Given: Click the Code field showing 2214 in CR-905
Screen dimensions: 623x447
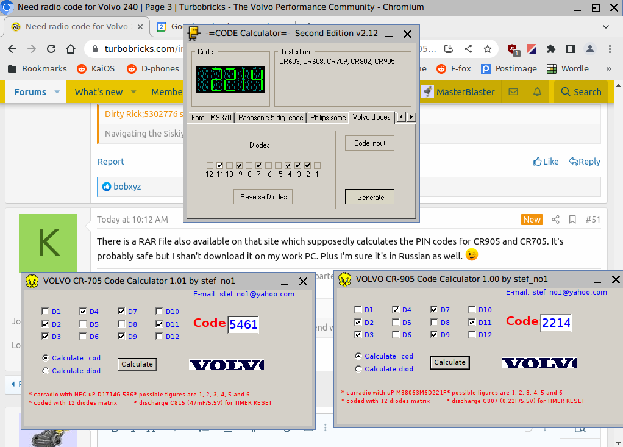Looking at the screenshot, I should tap(556, 323).
